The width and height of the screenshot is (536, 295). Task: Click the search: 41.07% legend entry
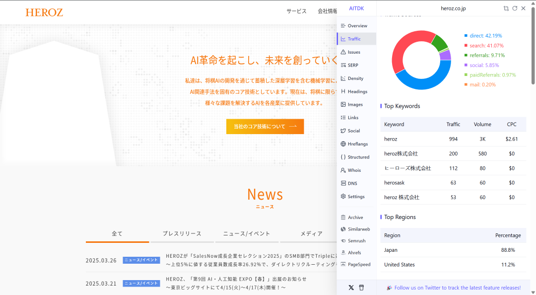tap(484, 46)
